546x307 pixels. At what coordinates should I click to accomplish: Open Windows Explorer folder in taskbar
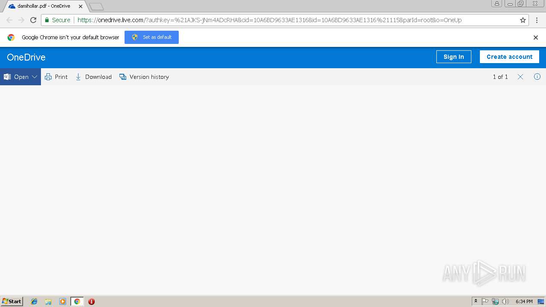click(x=48, y=301)
